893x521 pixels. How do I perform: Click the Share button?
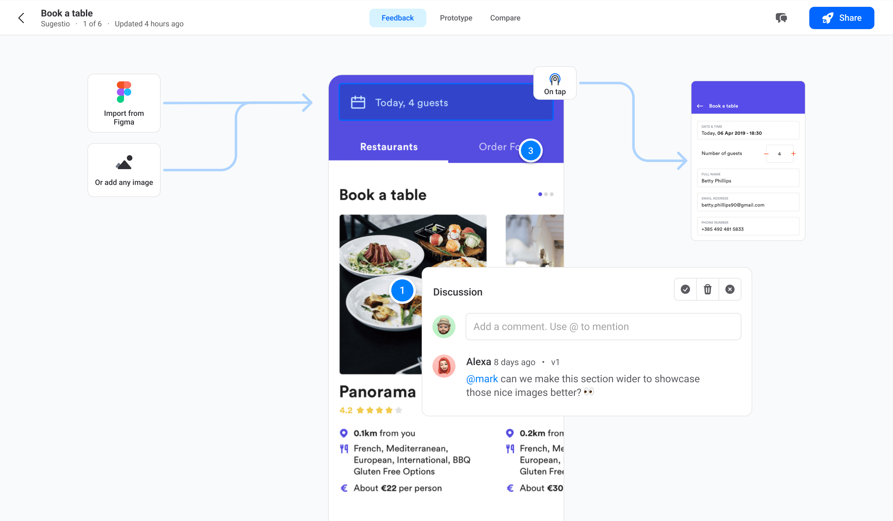(x=841, y=17)
